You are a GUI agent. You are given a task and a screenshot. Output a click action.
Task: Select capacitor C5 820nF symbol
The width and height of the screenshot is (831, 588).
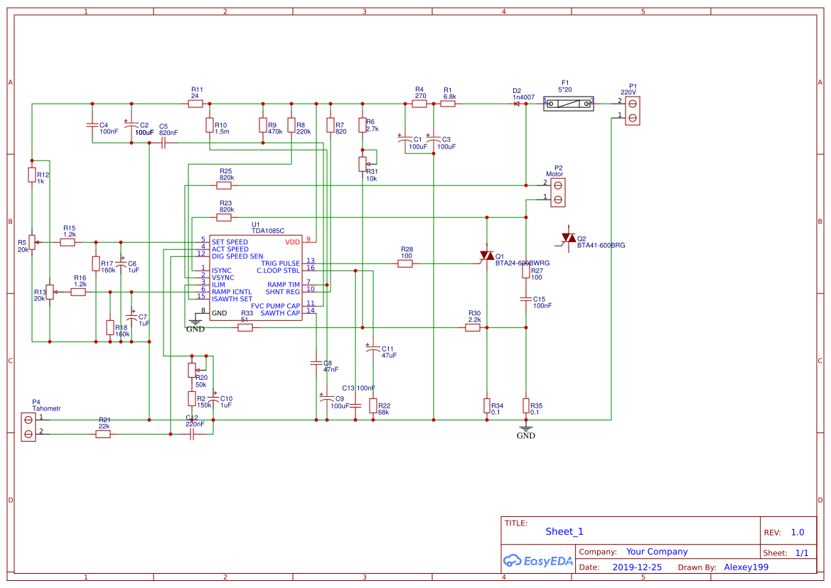(163, 143)
